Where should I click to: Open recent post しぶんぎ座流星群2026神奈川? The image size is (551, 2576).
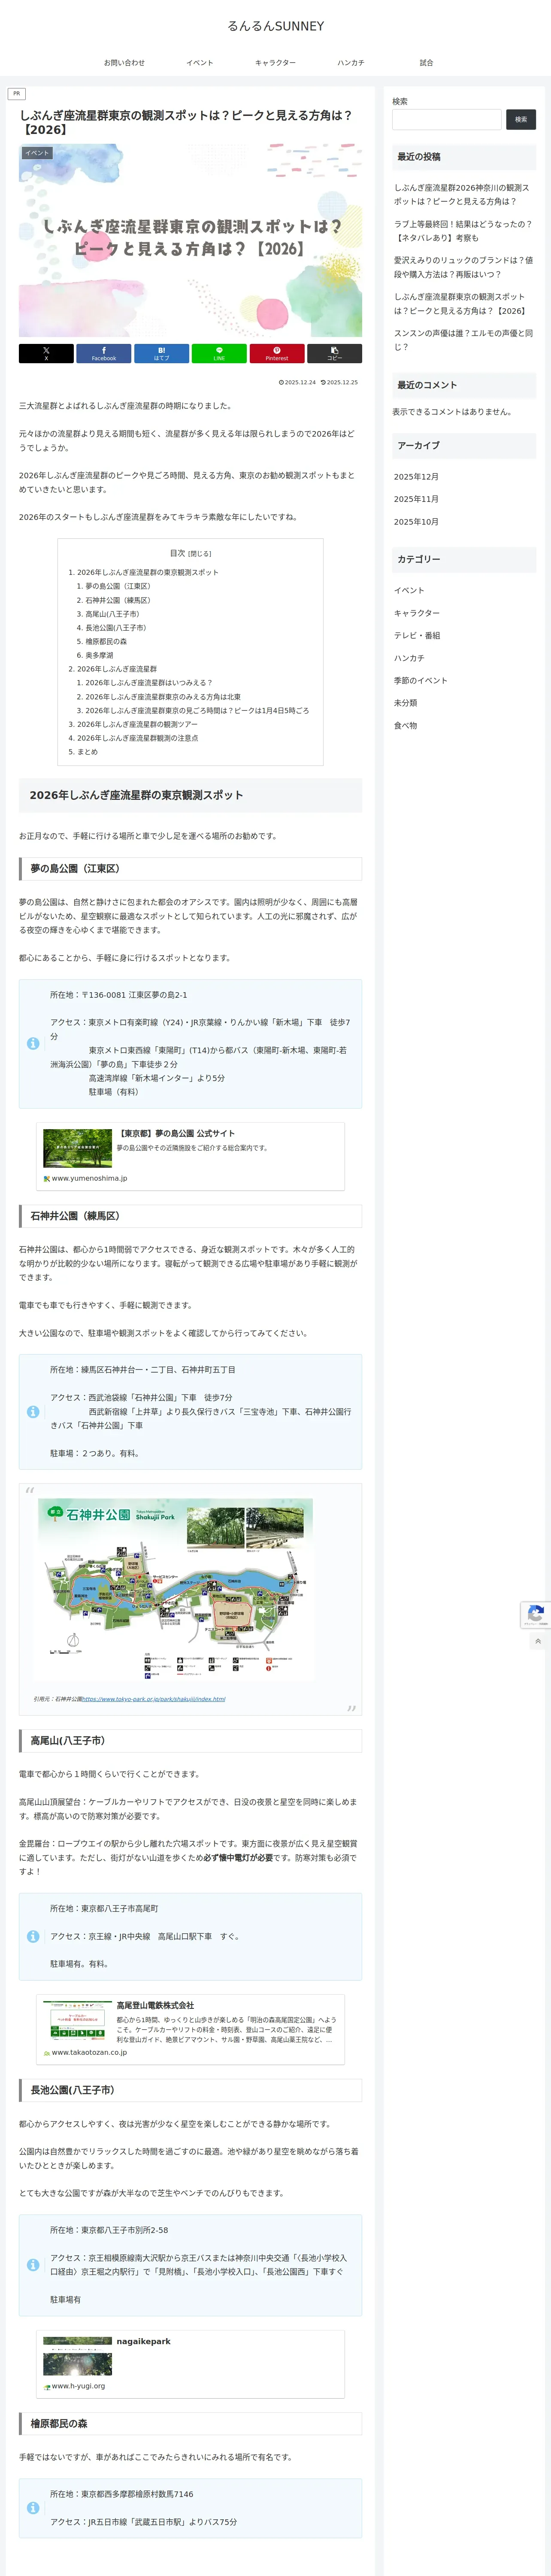[463, 194]
